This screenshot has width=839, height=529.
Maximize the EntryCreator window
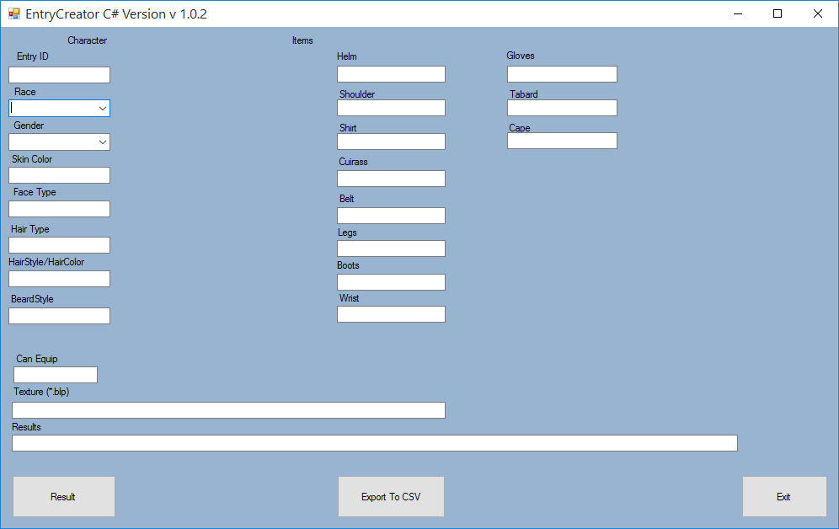coord(777,13)
